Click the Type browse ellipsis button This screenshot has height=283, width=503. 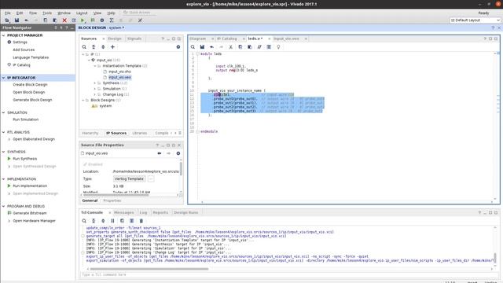pos(151,179)
